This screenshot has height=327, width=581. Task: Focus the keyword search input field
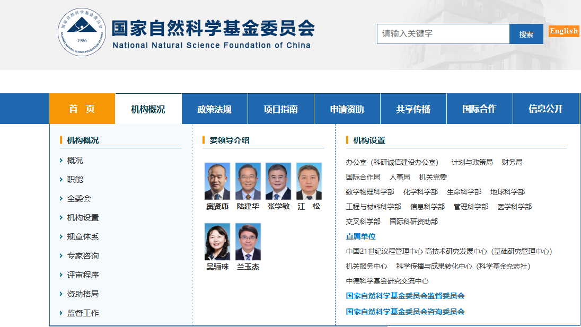pos(443,34)
